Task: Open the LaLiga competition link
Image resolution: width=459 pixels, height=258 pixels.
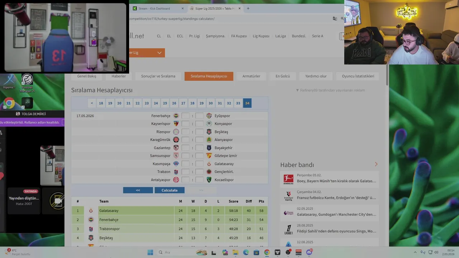Action: click(280, 36)
